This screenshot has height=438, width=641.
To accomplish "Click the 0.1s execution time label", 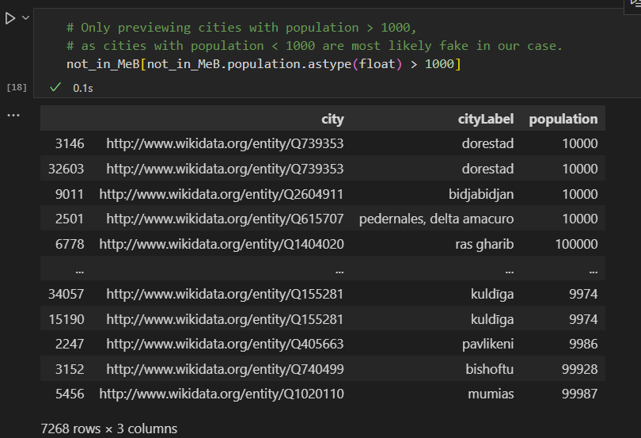I will [83, 88].
